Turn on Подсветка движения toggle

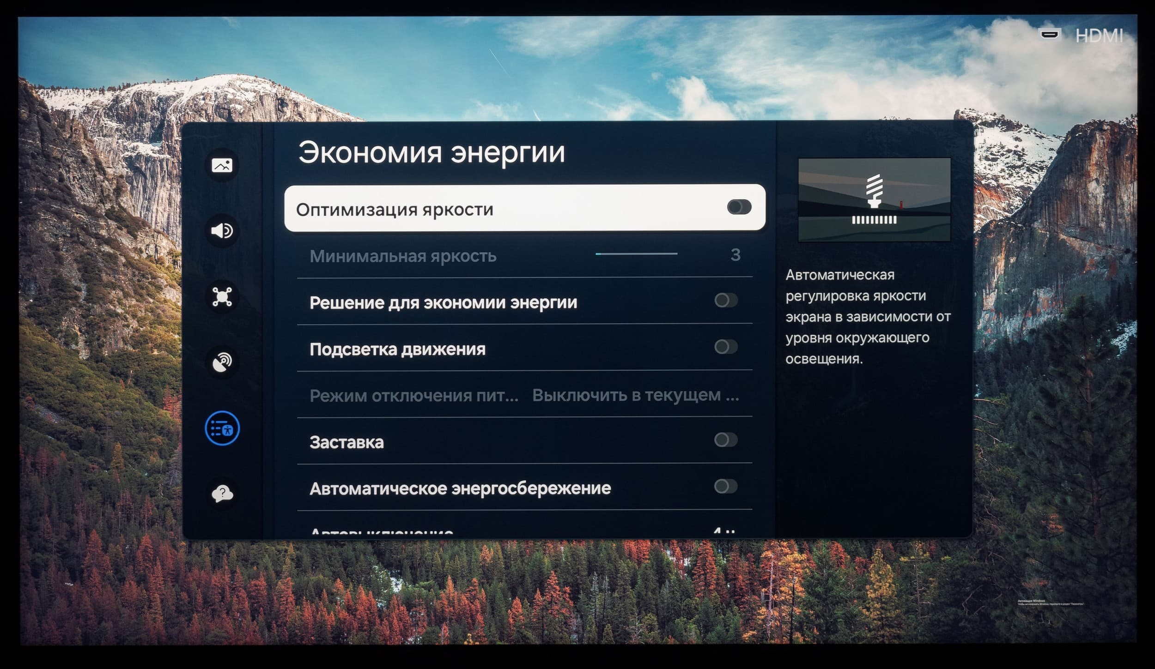(x=726, y=347)
